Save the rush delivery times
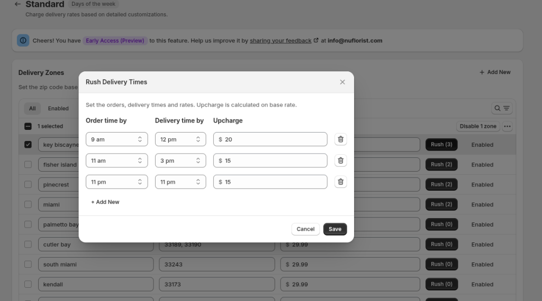This screenshot has height=301, width=542. click(x=335, y=229)
